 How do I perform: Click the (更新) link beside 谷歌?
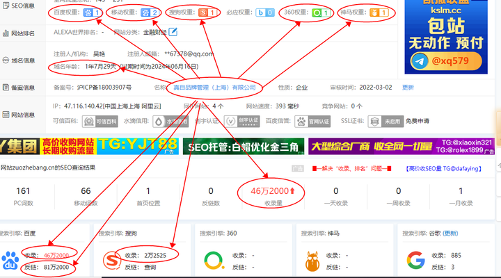point(451,233)
